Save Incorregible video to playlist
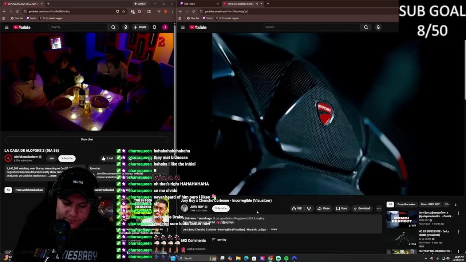 [x=341, y=209]
